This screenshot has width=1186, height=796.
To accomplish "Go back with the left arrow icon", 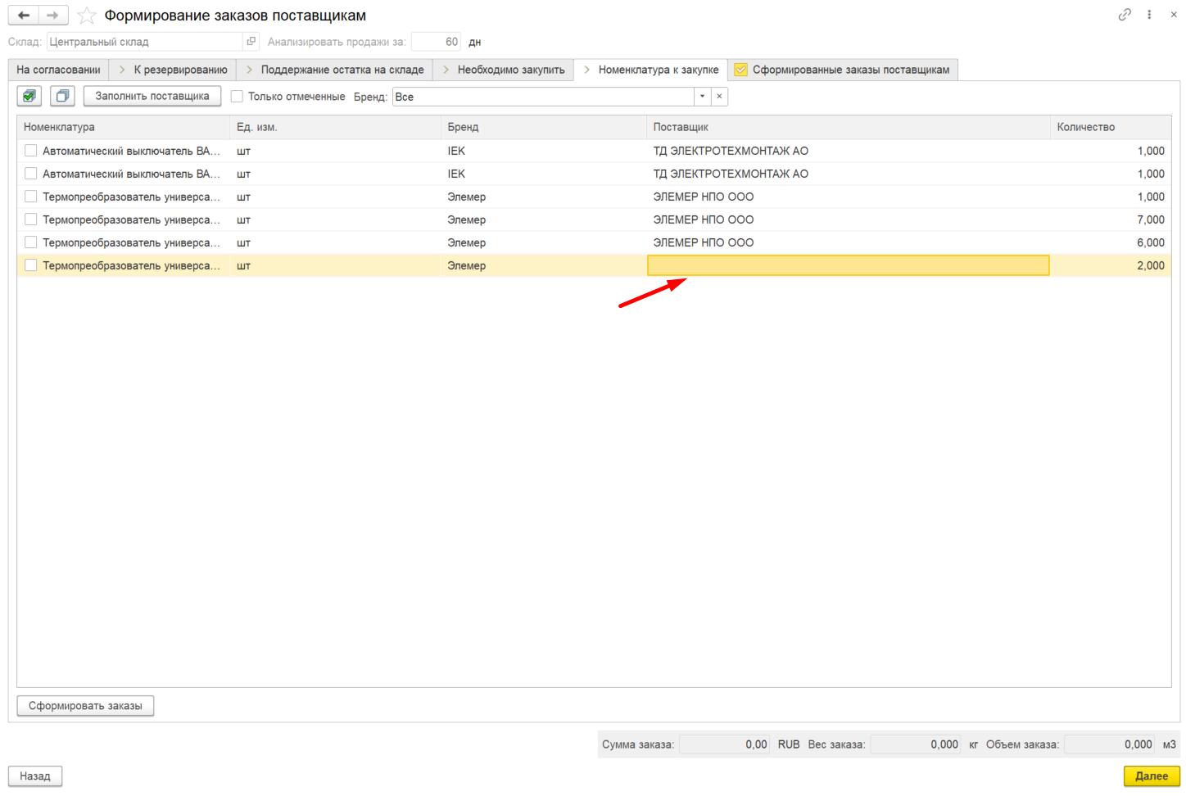I will (24, 16).
